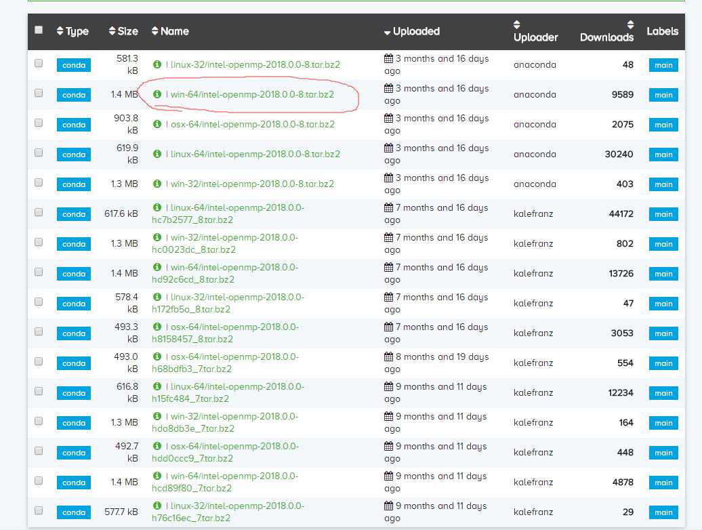Click the '8 months and 19 days ago' text
Screen dimensions: 702x530
pos(436,363)
